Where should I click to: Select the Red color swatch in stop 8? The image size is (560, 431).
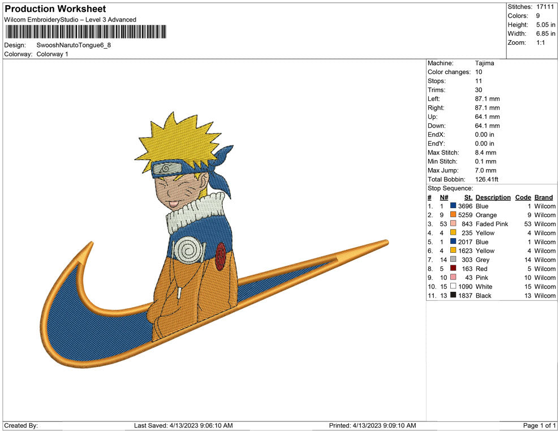point(453,268)
